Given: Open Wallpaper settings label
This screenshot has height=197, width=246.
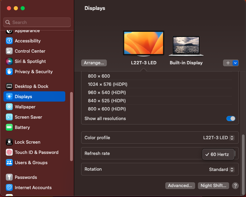Looking at the screenshot, I should pyautogui.click(x=25, y=107).
